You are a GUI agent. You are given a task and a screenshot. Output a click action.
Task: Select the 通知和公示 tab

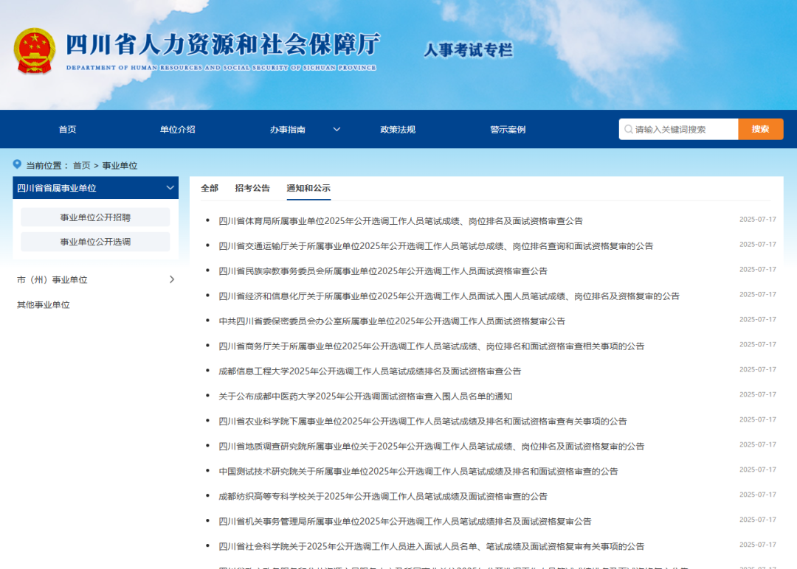click(308, 188)
